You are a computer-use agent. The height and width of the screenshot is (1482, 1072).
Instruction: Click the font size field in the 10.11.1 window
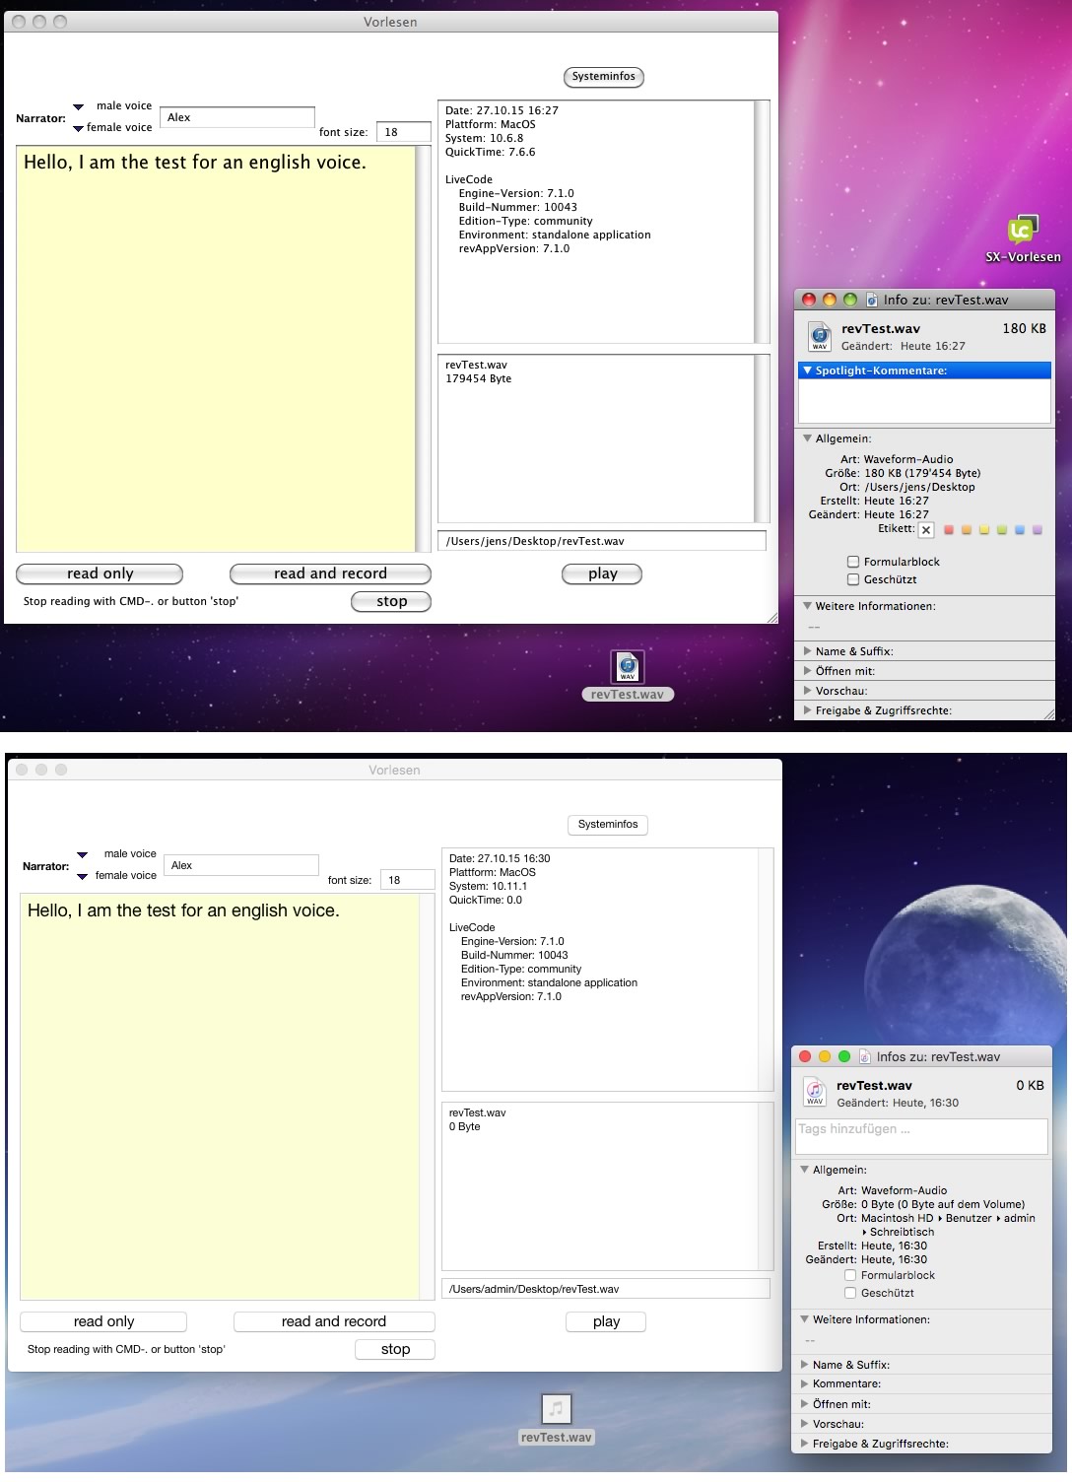click(x=408, y=880)
